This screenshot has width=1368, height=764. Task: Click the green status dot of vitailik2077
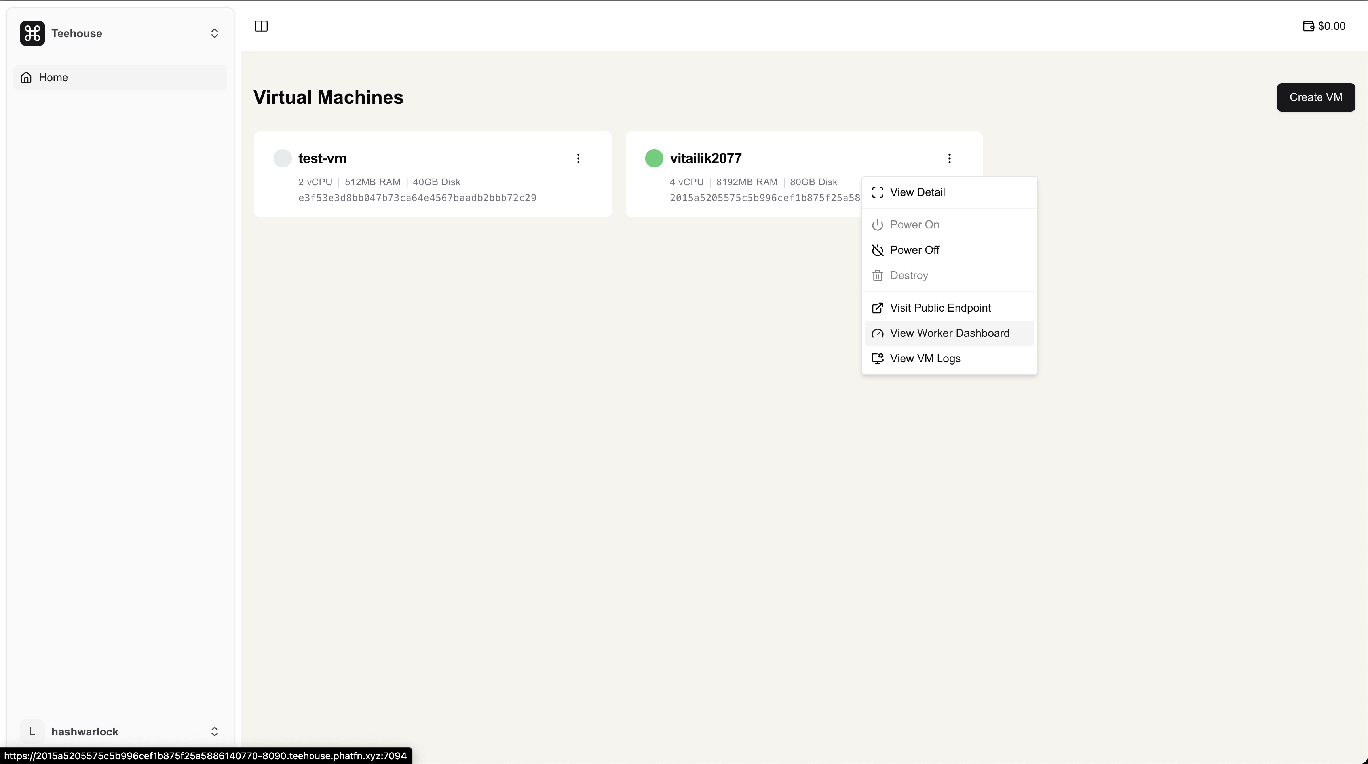click(654, 158)
